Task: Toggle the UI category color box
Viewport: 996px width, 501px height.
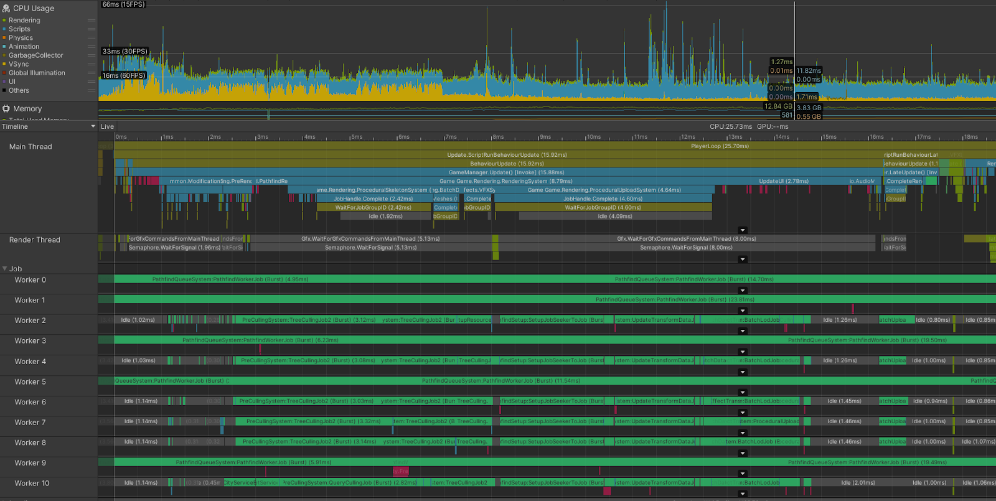Action: pos(4,82)
